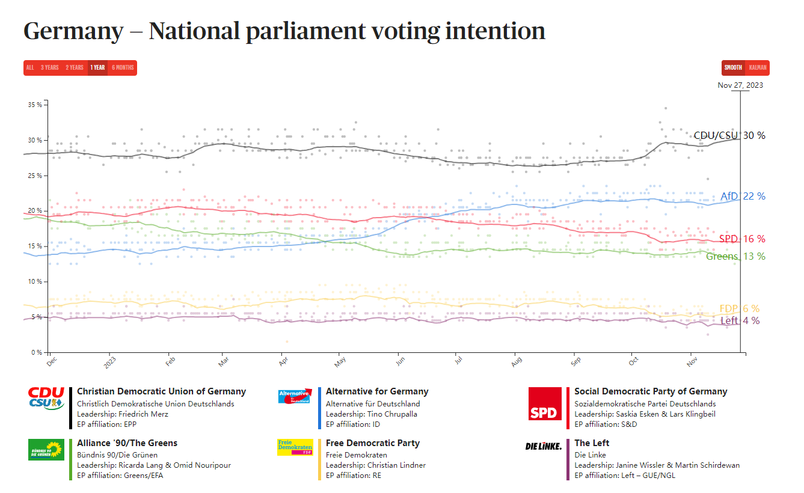Switch range to 3 YEARS
804x493 pixels.
50,68
